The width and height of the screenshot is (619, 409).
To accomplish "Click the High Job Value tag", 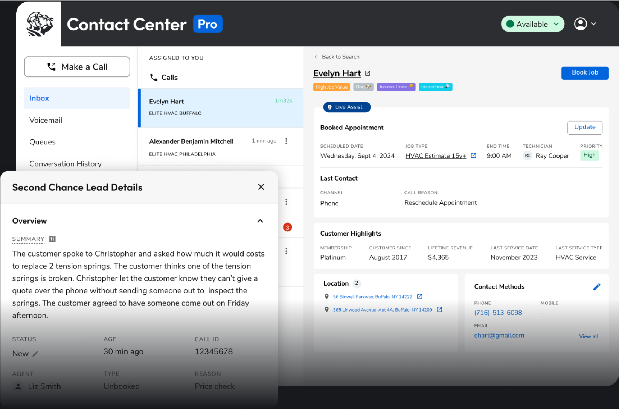I will tap(331, 87).
